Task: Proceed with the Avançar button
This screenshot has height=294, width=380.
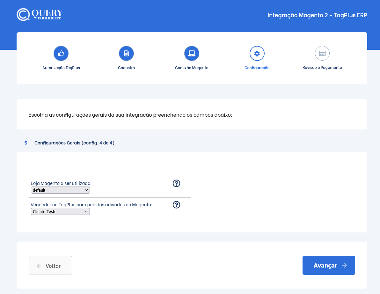Action: 329,265
